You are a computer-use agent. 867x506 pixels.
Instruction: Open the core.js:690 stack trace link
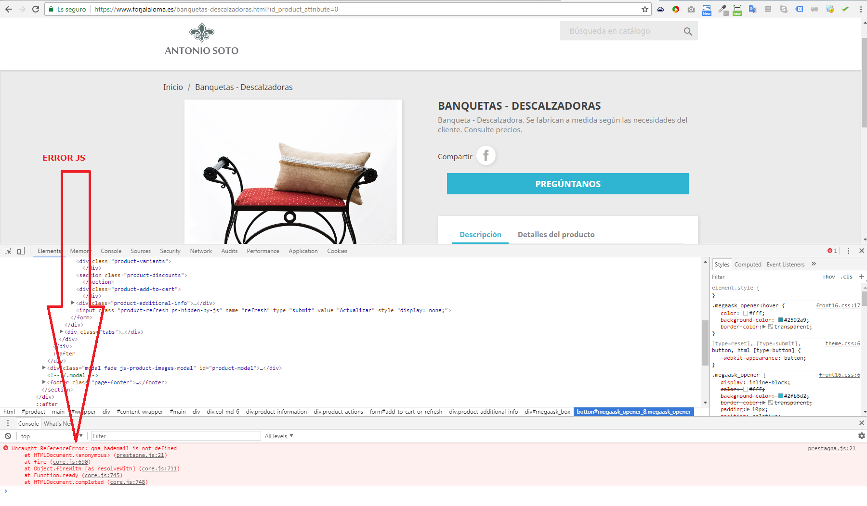coord(70,462)
